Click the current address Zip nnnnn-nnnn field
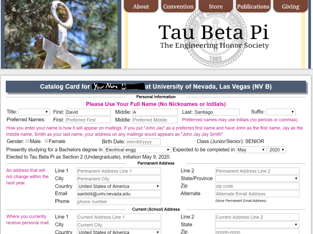 pos(257,232)
